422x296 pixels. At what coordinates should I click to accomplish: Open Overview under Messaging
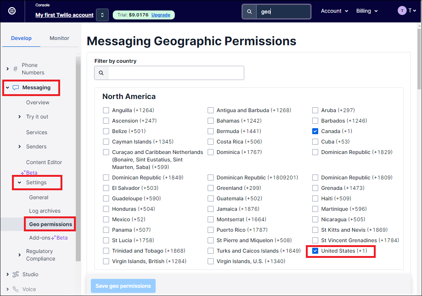[x=38, y=103]
